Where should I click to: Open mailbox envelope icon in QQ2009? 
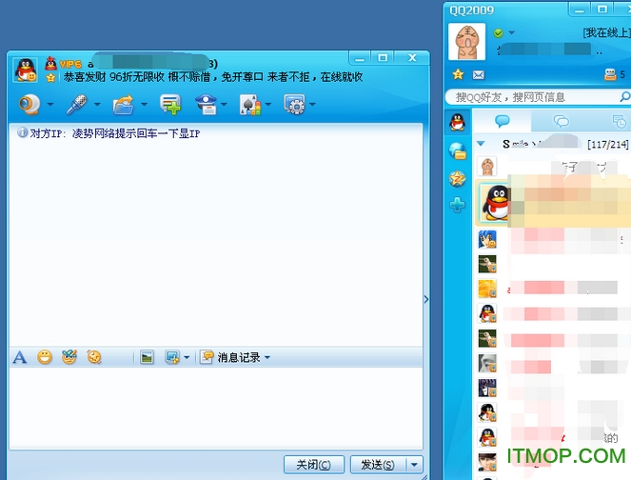(479, 75)
